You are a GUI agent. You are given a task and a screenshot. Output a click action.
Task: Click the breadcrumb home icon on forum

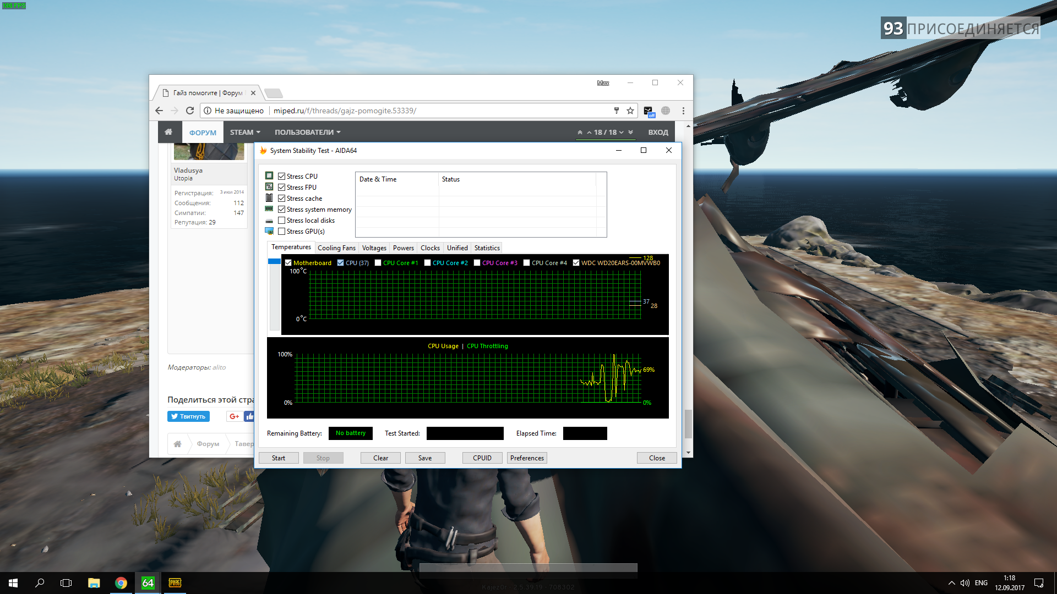tap(177, 444)
